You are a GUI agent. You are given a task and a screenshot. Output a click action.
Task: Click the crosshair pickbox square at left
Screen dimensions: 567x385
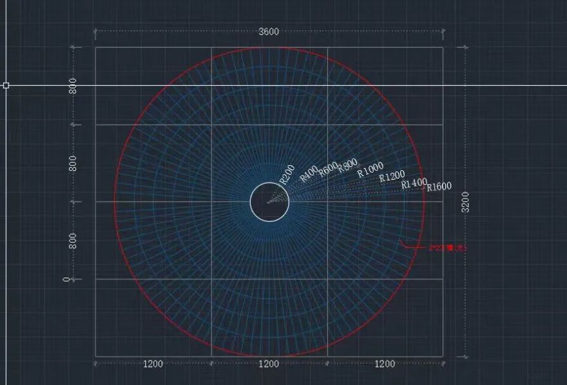(6, 85)
